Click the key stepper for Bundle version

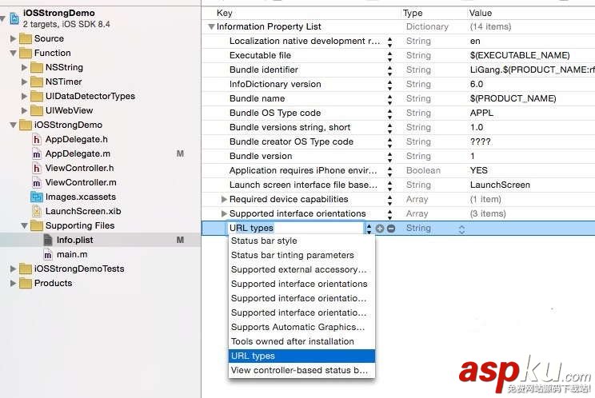389,157
